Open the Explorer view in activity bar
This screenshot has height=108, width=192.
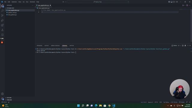tap(2, 6)
